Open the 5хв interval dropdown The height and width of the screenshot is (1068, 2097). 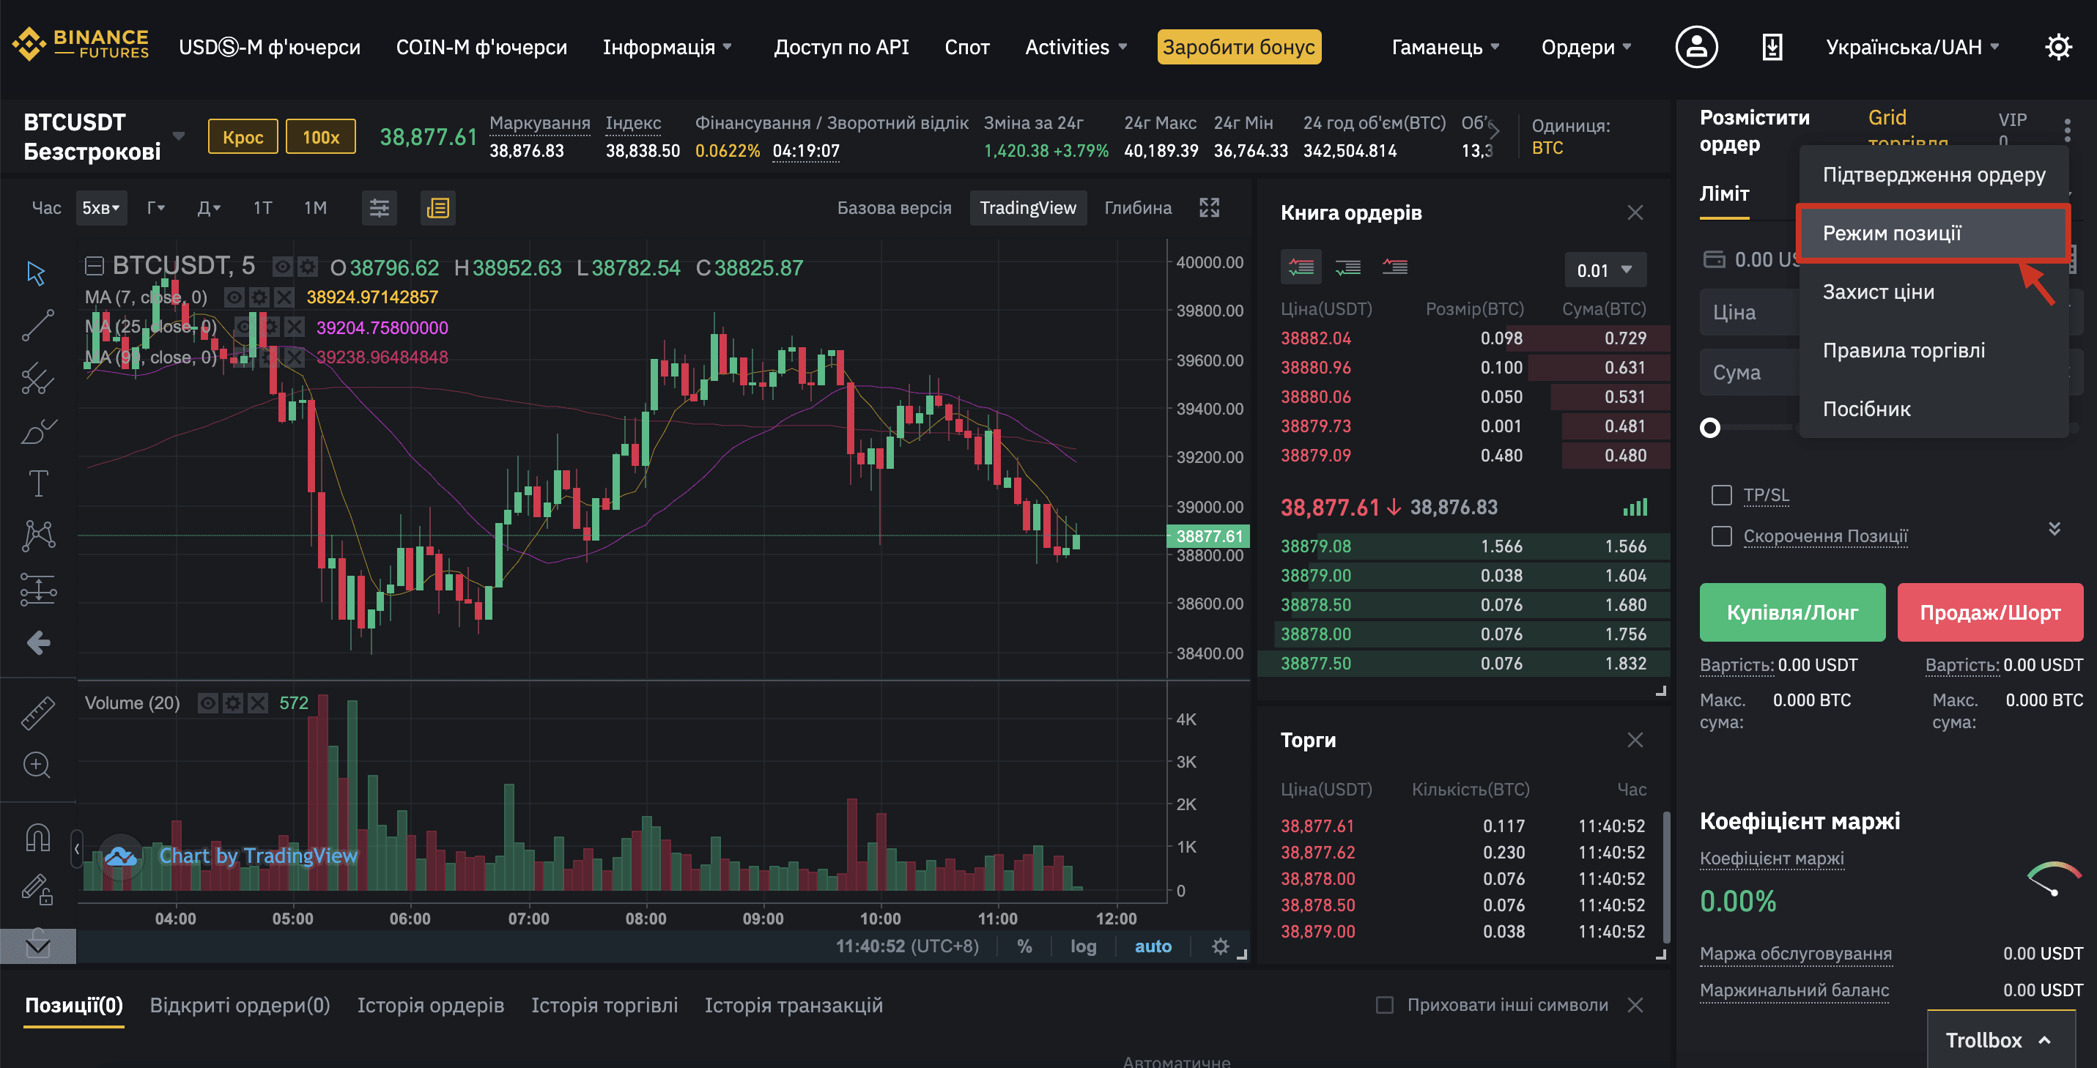tap(101, 208)
